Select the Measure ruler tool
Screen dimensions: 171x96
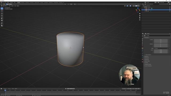pyautogui.click(x=2, y=26)
